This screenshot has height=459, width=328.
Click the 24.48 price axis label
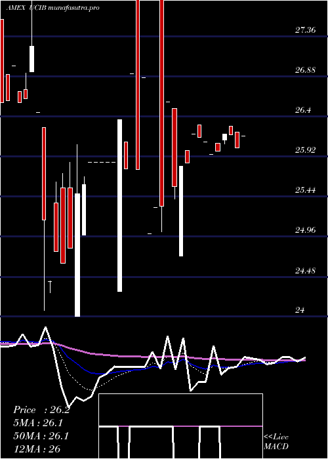point(306,270)
